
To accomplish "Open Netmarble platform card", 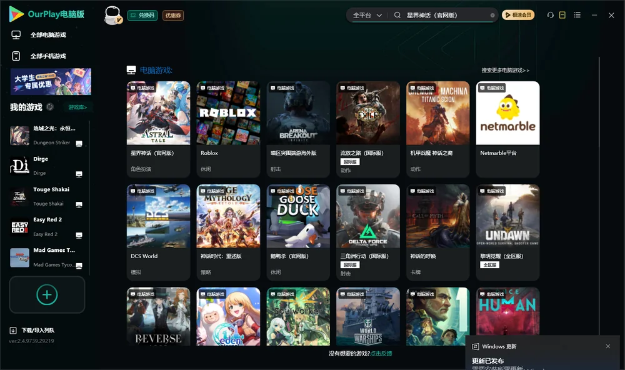I will coord(507,129).
